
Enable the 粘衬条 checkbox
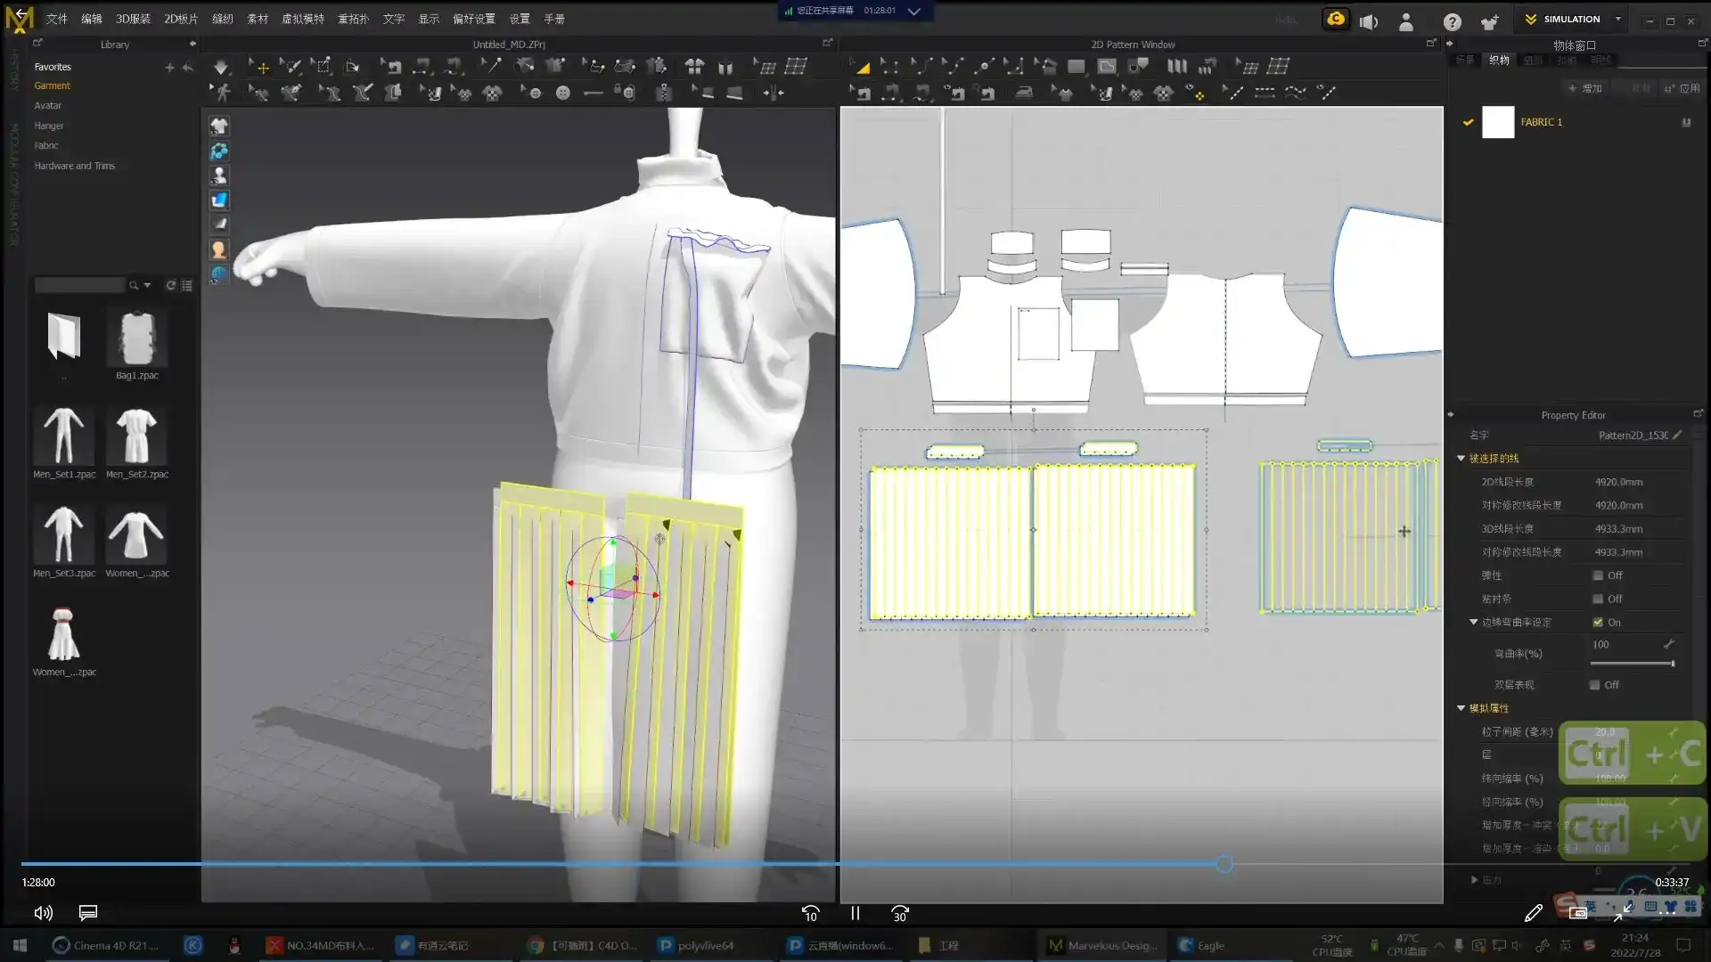coord(1598,599)
